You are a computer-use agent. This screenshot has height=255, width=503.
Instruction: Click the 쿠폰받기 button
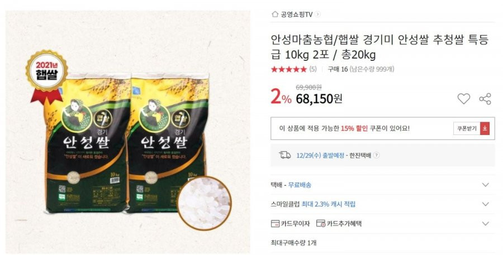pyautogui.click(x=471, y=128)
